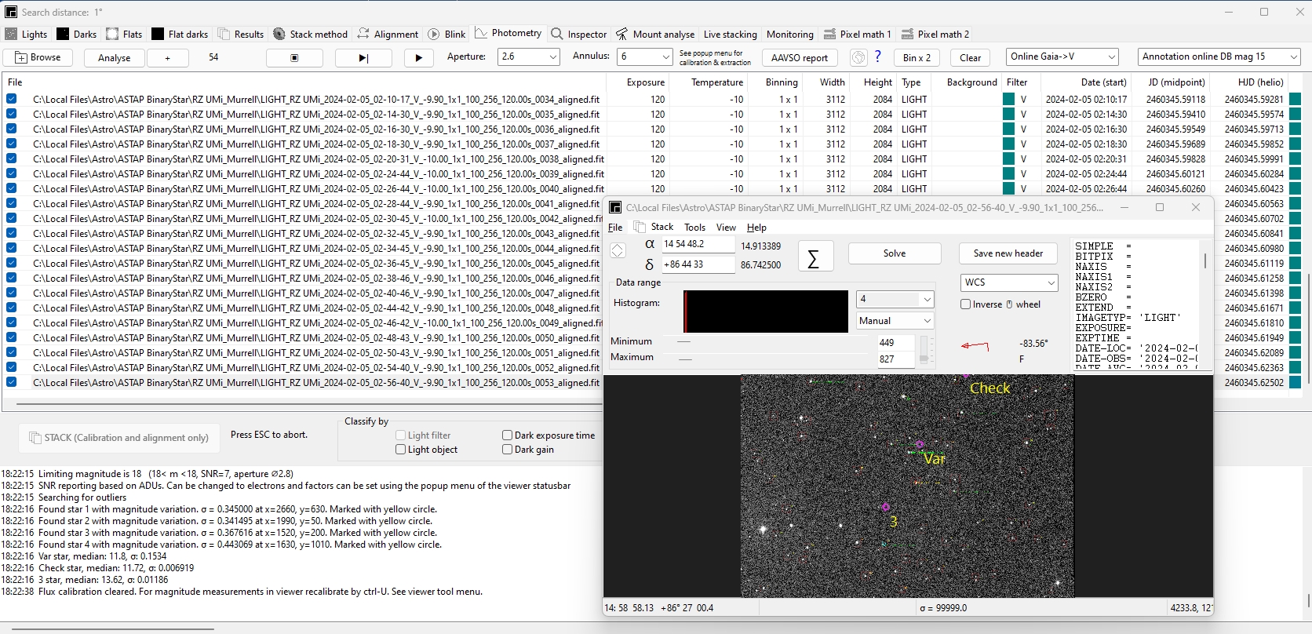This screenshot has width=1312, height=634.
Task: Click the AAVSO report button
Action: 800,57
